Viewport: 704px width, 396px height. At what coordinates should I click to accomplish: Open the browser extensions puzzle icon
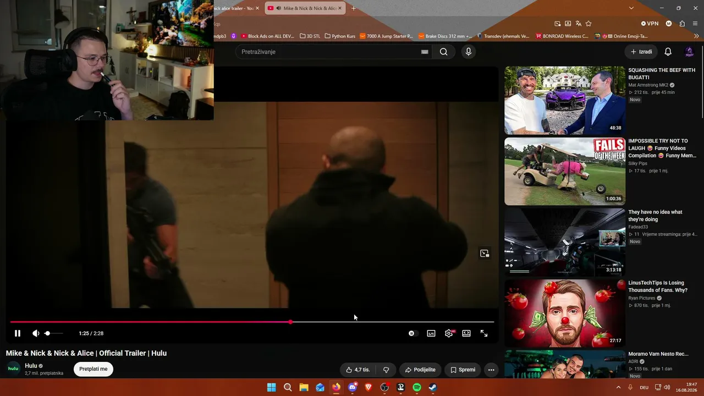(x=682, y=24)
